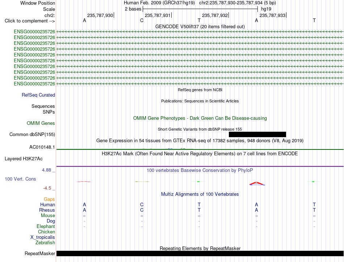Viewport: 344px width, 262px height.
Task: Select the X_tropicalis alignment row label
Action: click(x=43, y=237)
